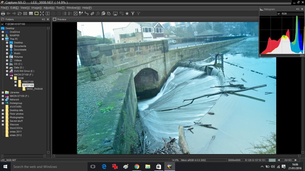Click the funnel filter icon
Screen dimensions: 305x171
tap(133, 13)
